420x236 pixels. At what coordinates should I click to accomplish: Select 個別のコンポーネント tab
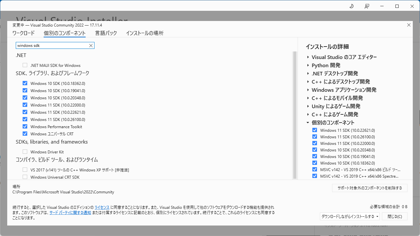click(x=65, y=33)
